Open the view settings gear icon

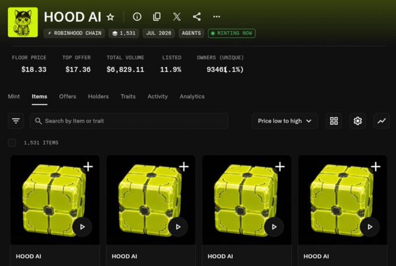pyautogui.click(x=358, y=121)
